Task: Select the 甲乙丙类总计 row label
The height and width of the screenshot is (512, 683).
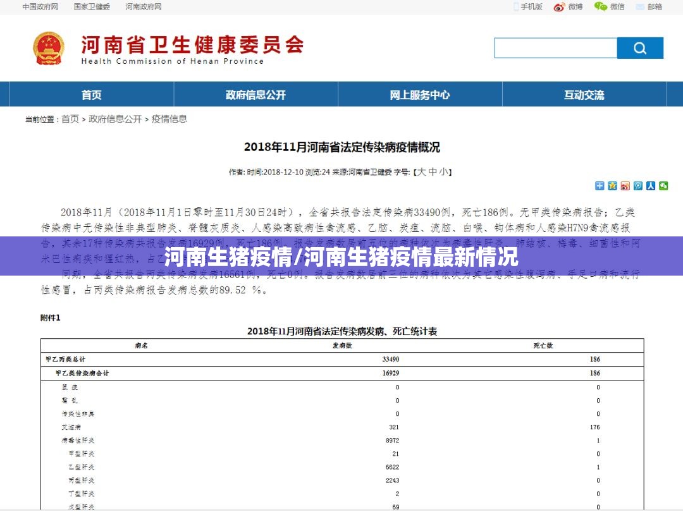Action: pos(65,359)
